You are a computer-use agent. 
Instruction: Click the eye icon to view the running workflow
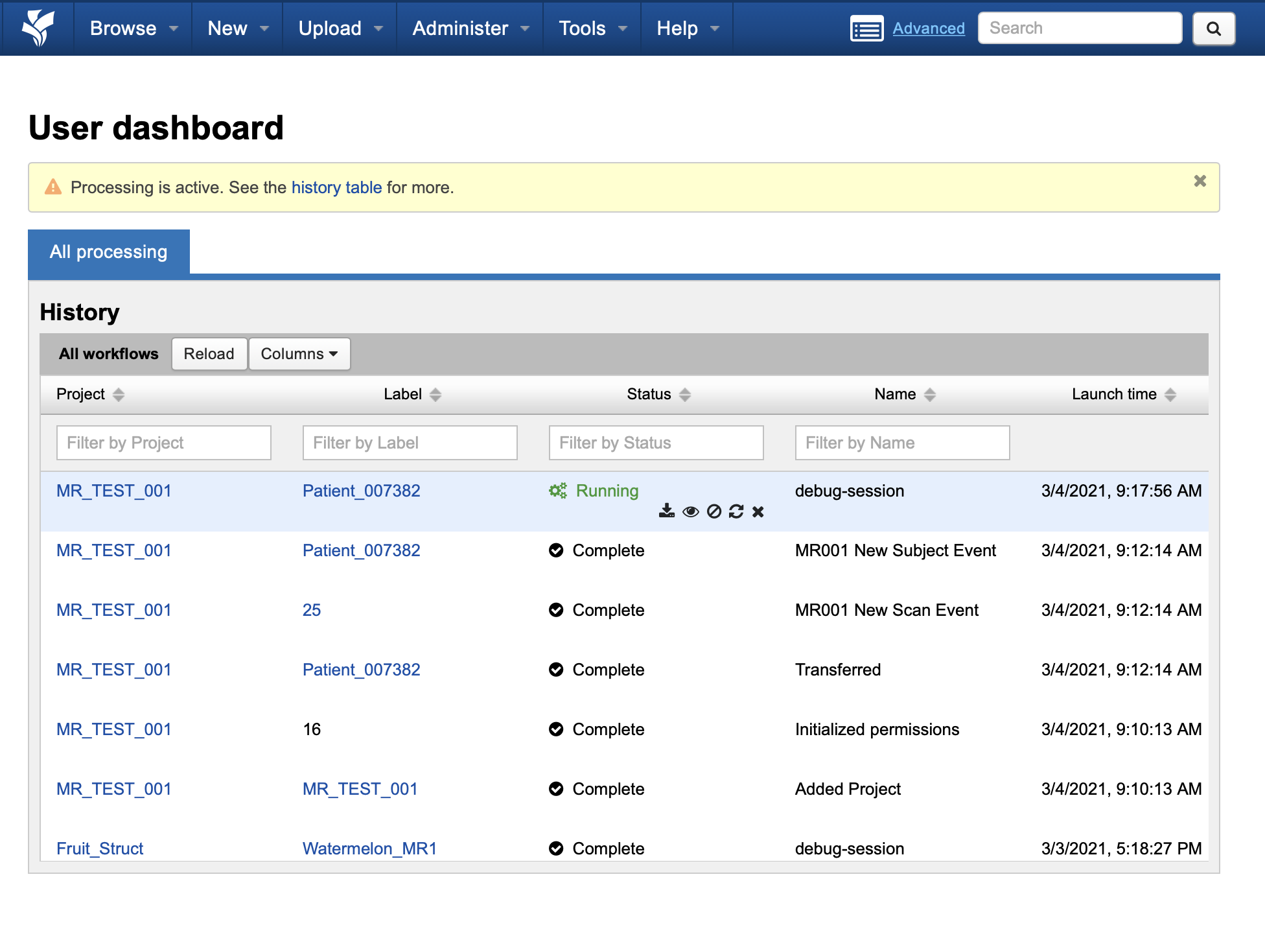(690, 511)
